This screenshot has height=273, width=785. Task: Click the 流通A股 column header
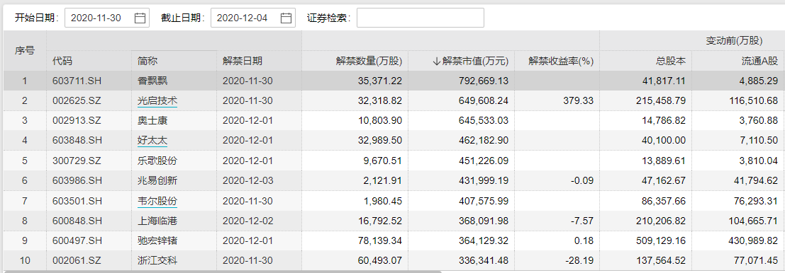759,61
